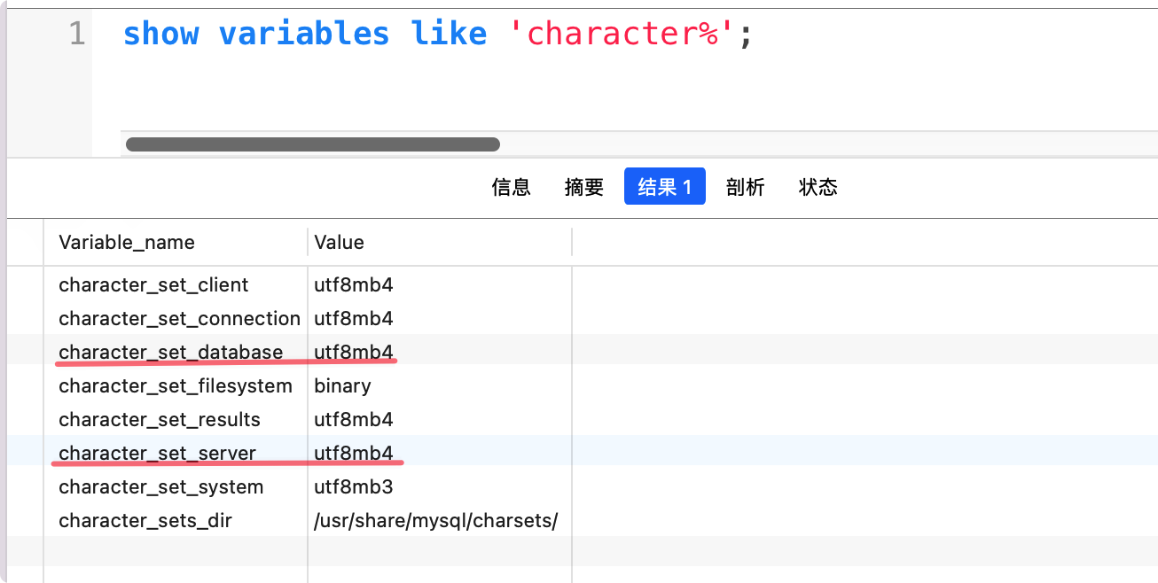Click the horizontal scrollbar thumb
Viewport: 1158px width, 583px height.
[311, 143]
